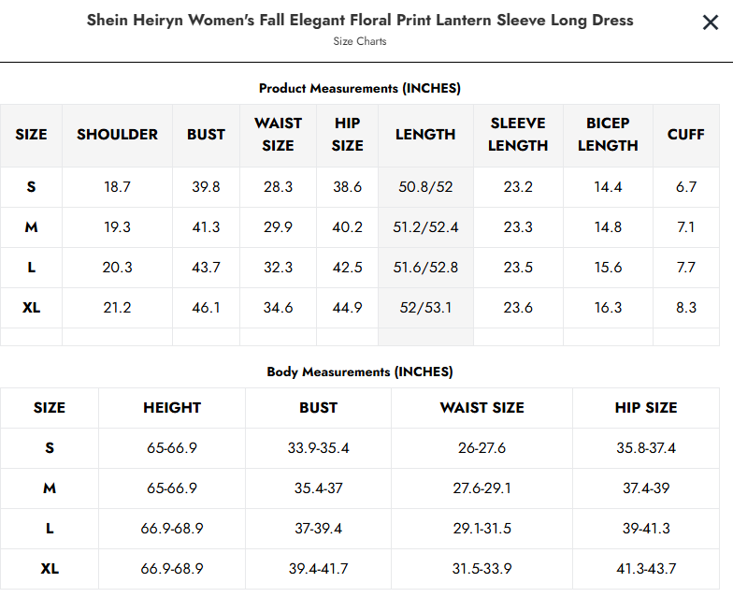Select the SHOULDER column header
The image size is (733, 612).
(x=117, y=135)
